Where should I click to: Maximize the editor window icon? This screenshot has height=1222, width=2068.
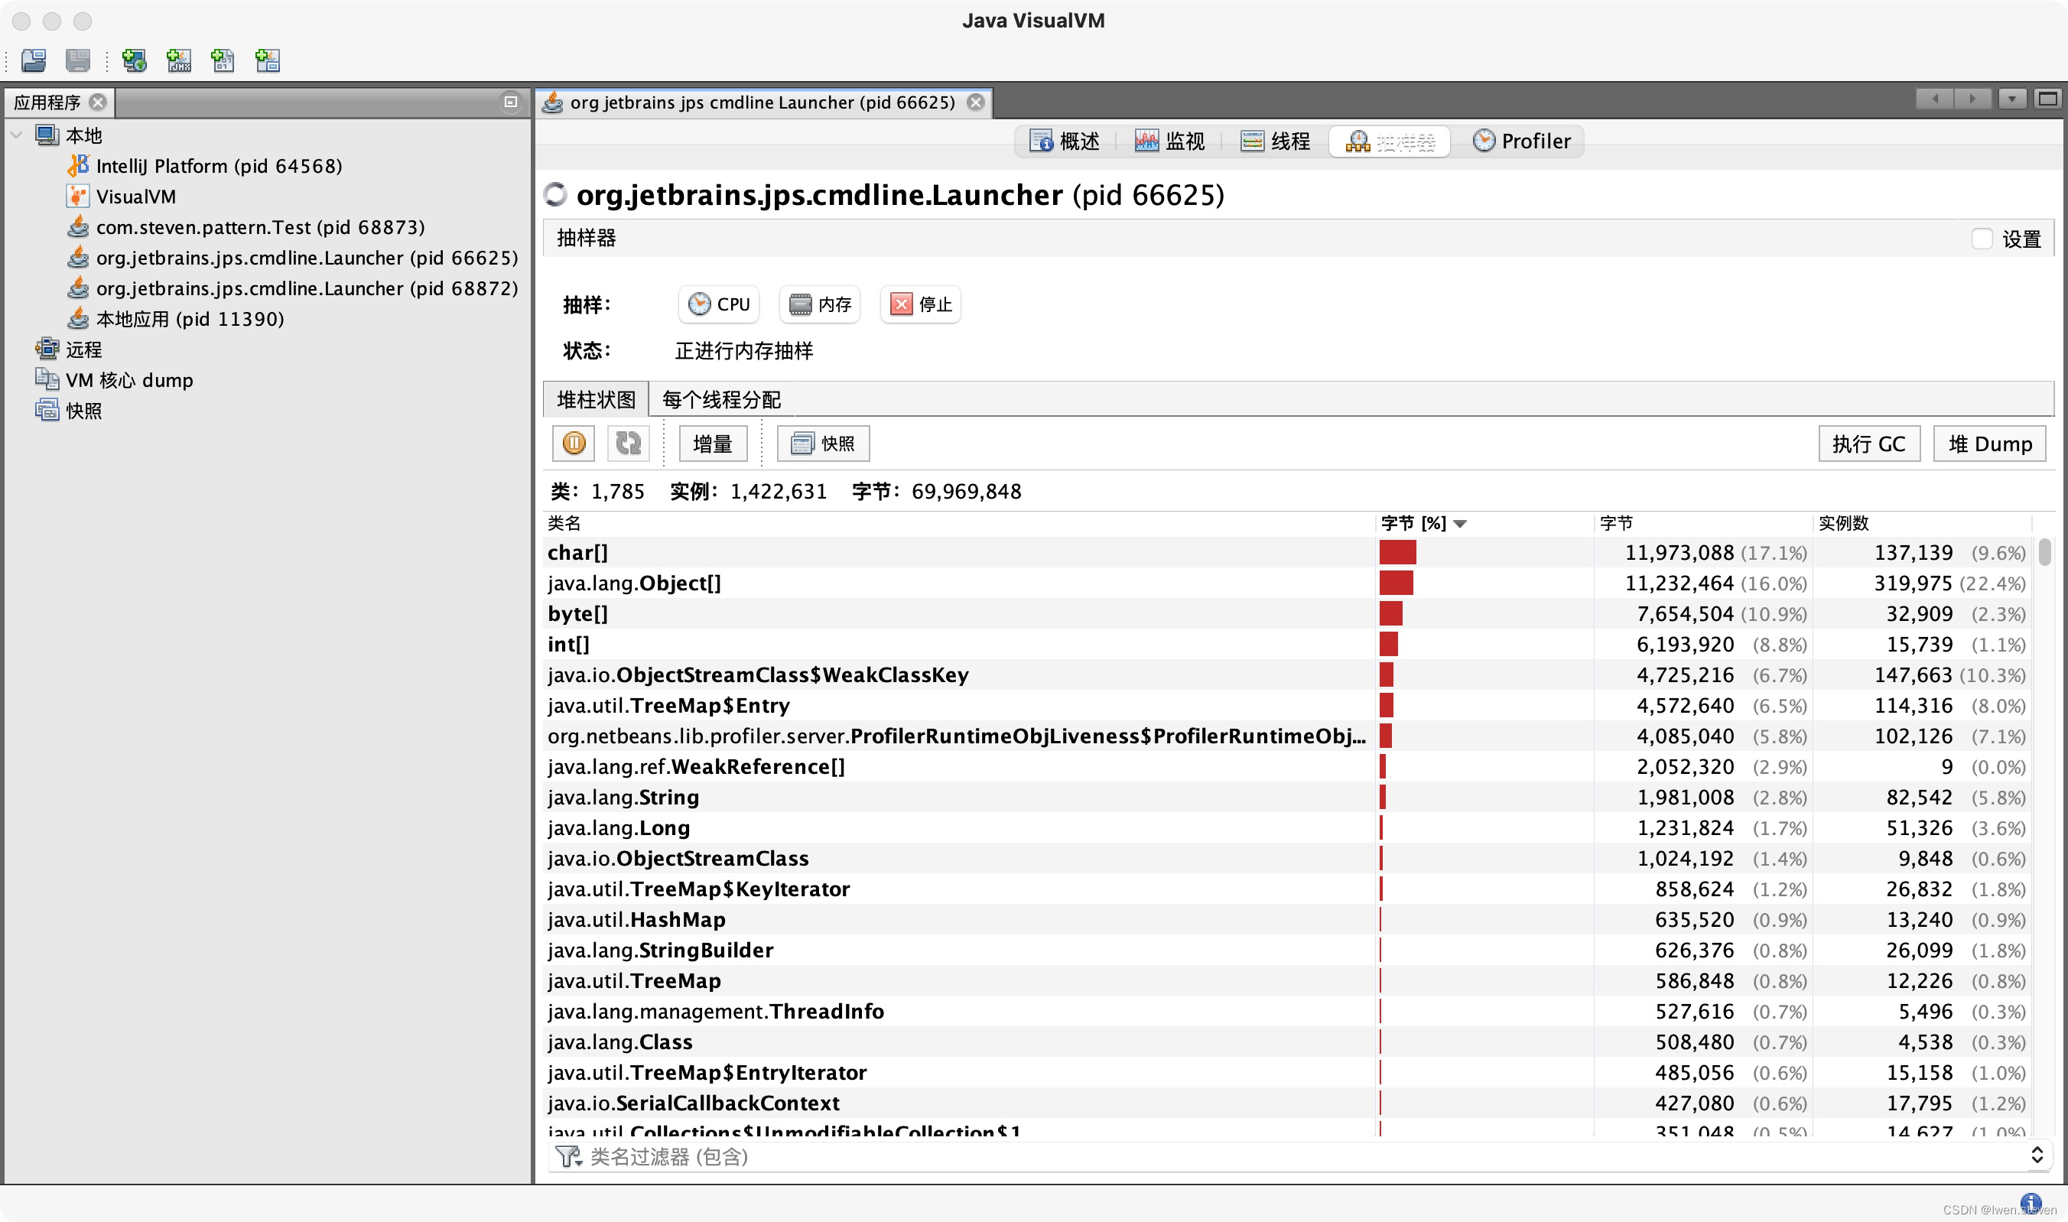coord(2047,99)
